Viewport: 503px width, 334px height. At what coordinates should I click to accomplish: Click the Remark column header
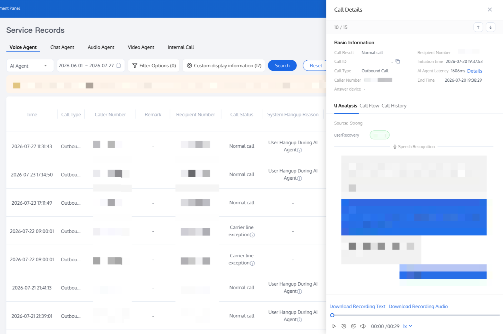pos(153,114)
